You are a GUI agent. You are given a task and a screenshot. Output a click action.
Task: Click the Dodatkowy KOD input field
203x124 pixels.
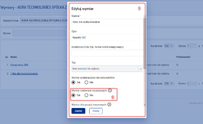click(x=107, y=53)
